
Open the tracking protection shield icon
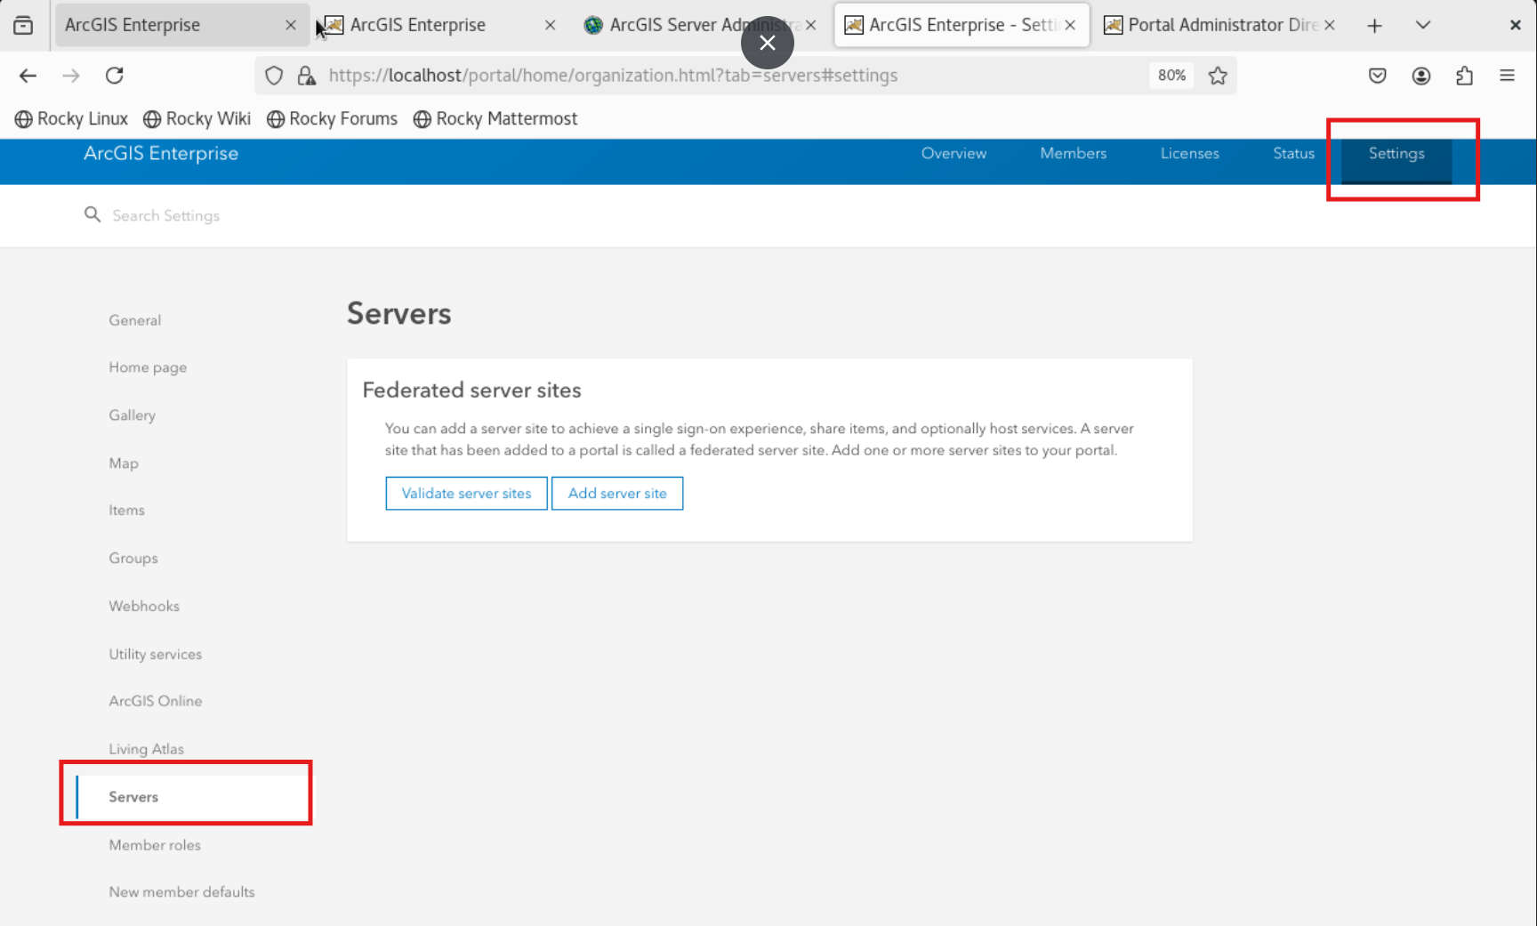[x=274, y=76]
